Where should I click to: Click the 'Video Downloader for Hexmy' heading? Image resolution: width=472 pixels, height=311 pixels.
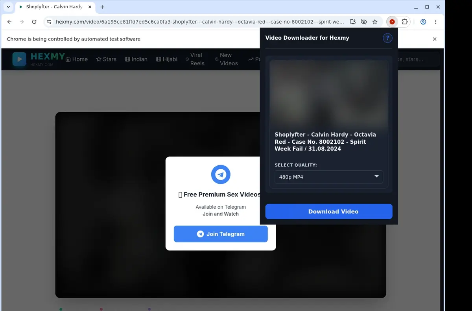307,38
